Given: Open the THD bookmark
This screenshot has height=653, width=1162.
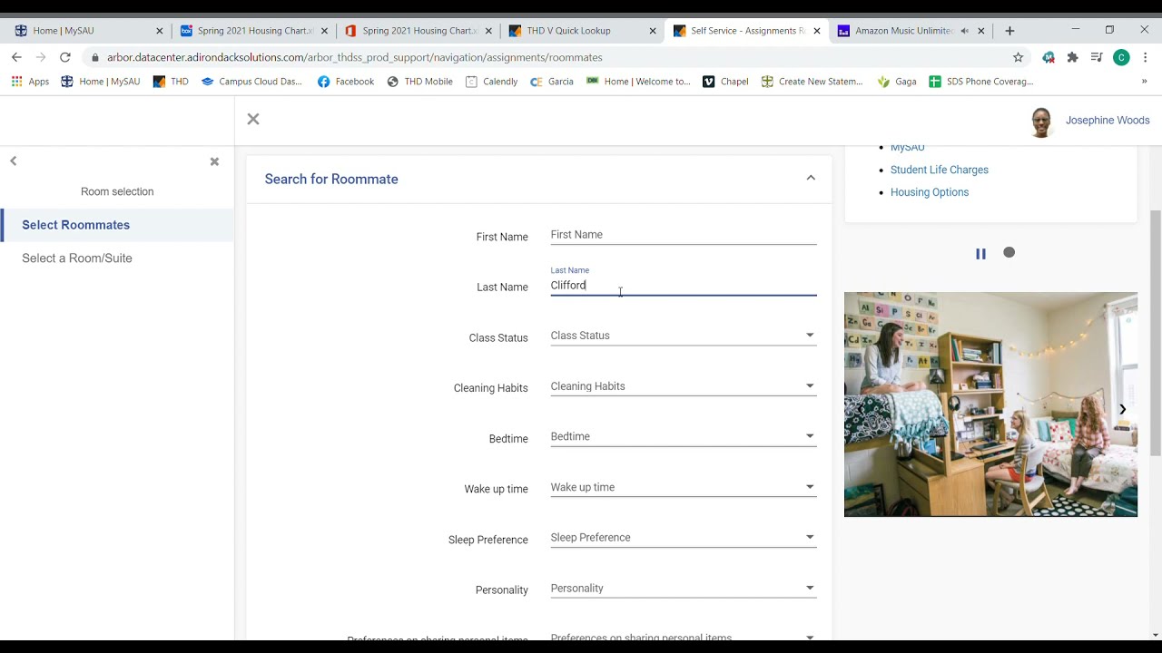Looking at the screenshot, I should [x=171, y=82].
